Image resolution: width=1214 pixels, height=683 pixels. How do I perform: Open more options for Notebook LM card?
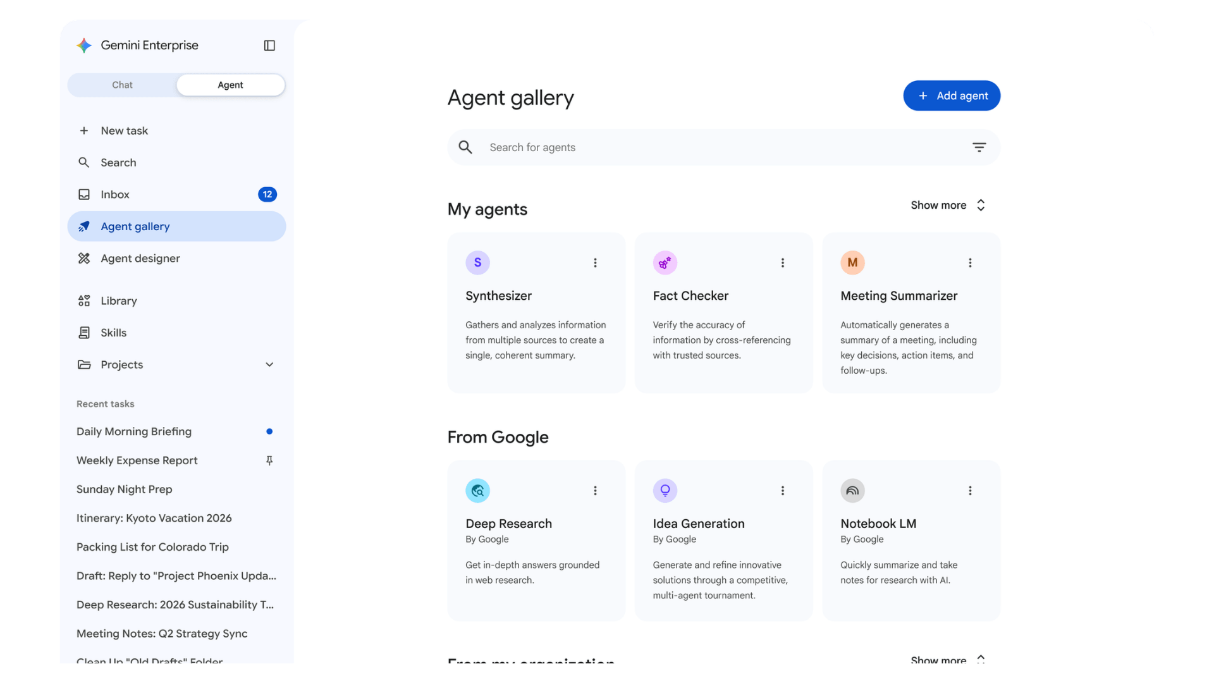tap(970, 491)
